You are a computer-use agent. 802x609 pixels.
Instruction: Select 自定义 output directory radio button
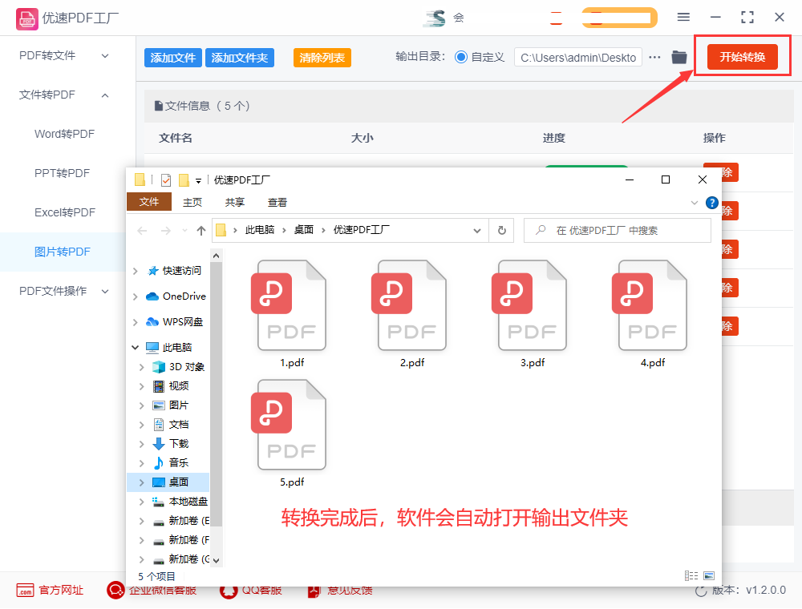(461, 57)
